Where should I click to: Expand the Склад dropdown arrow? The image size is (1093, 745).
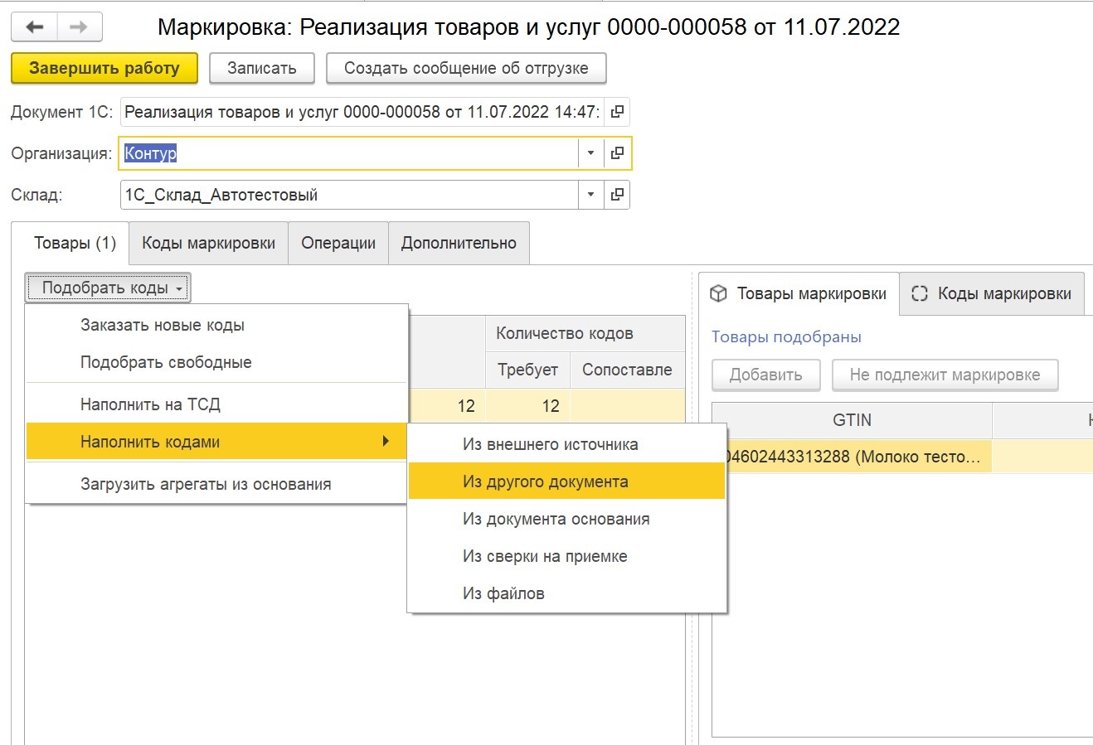[x=590, y=195]
